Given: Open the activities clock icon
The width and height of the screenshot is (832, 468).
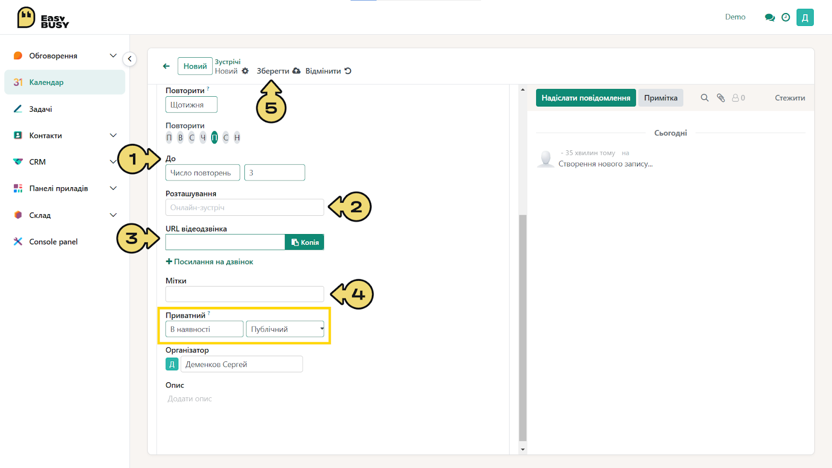Looking at the screenshot, I should tap(786, 17).
